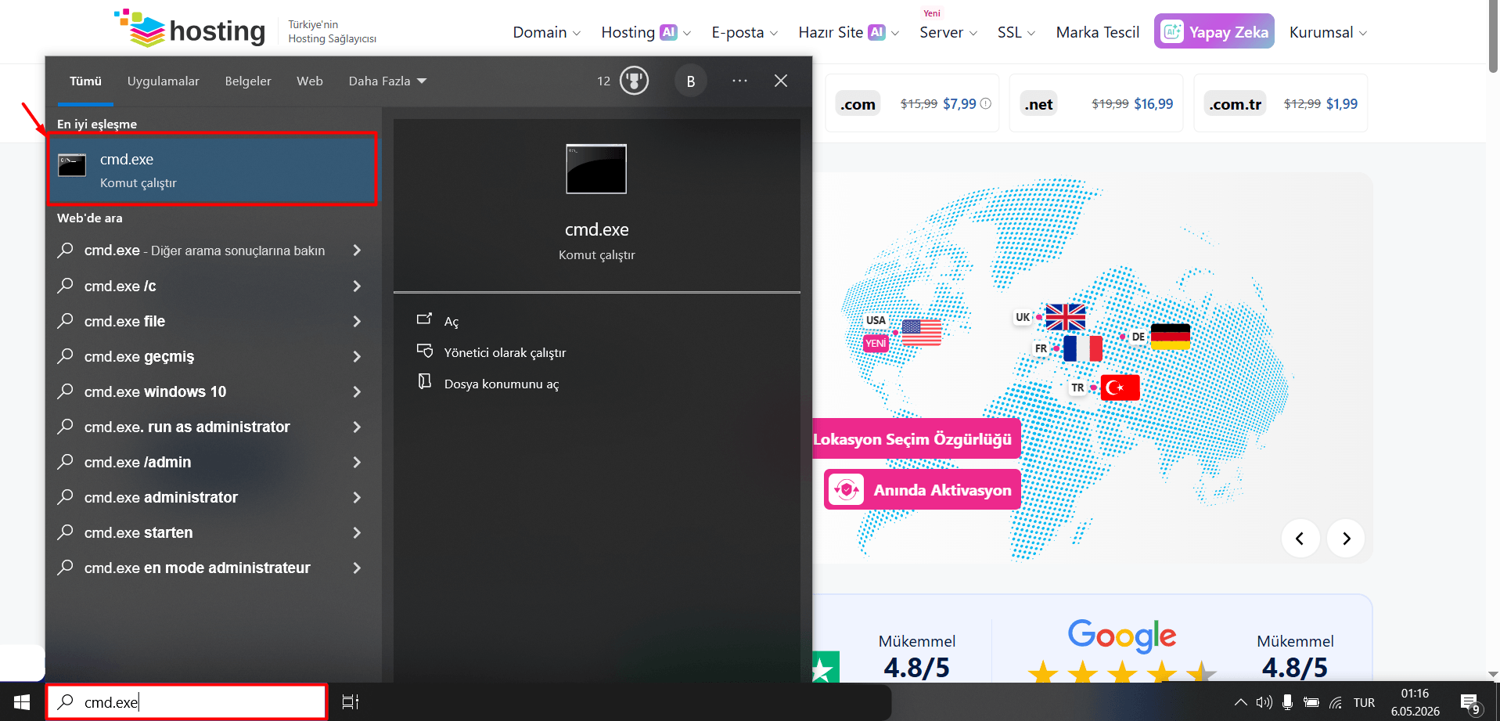Click the UK flag on the map
Viewport: 1500px width, 721px height.
tap(1066, 317)
